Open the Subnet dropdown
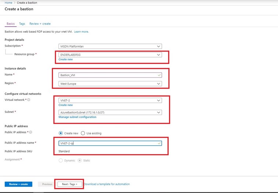The height and width of the screenshot is (193, 278). 110,112
